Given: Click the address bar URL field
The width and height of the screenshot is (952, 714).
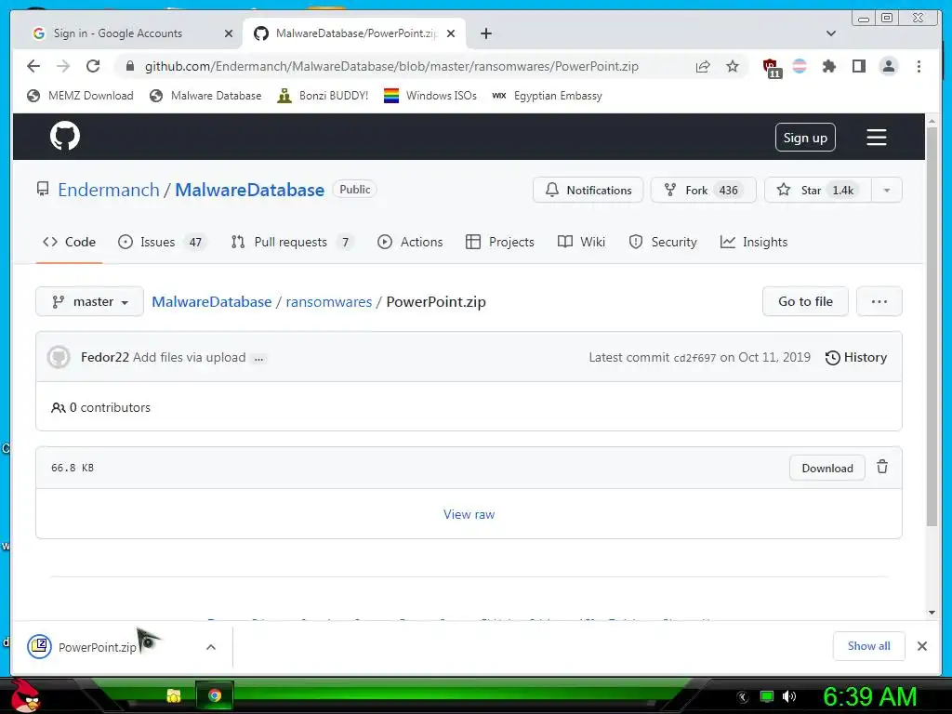Looking at the screenshot, I should [x=391, y=66].
